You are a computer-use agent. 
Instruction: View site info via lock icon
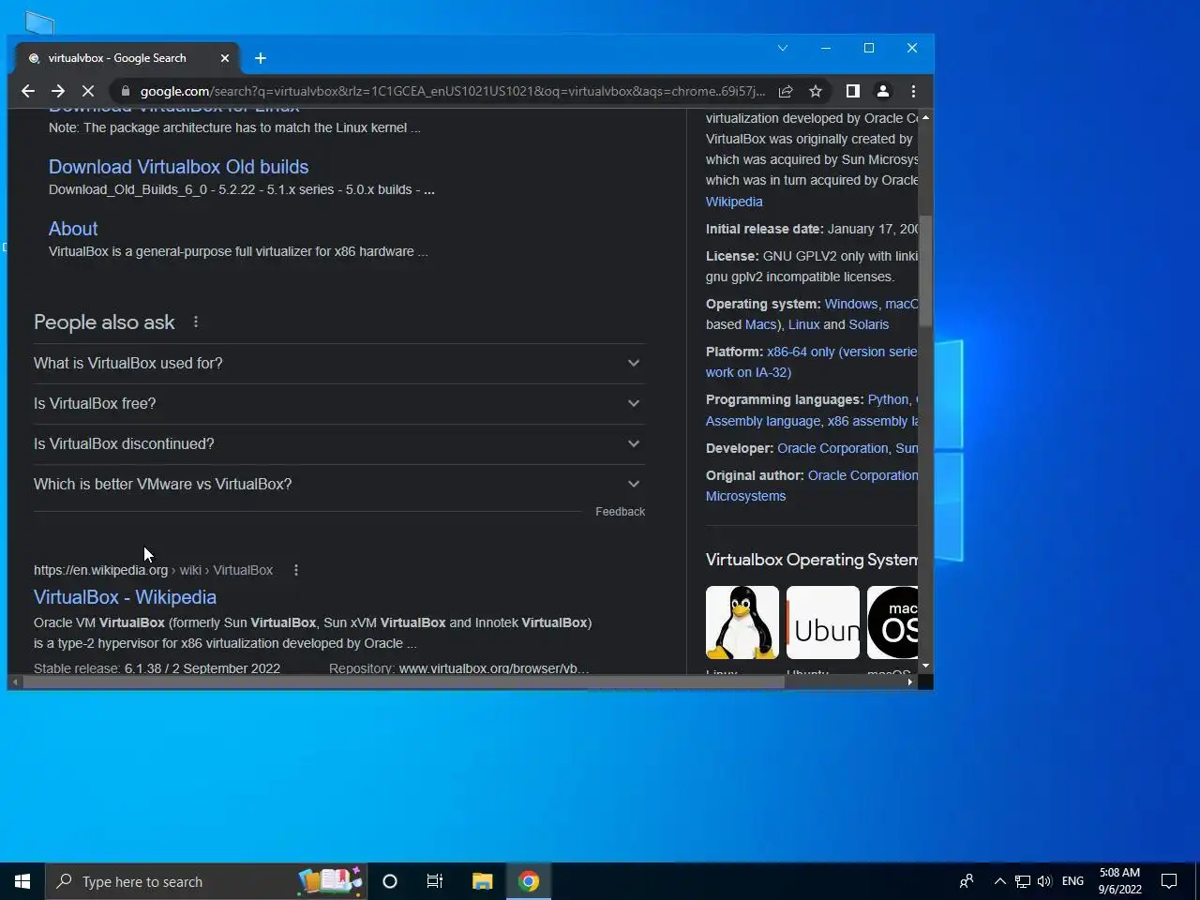[x=125, y=91]
